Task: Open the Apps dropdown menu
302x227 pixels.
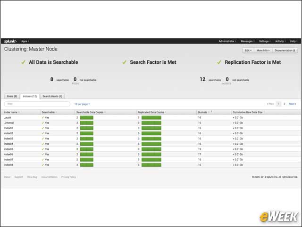Action: click(x=25, y=41)
